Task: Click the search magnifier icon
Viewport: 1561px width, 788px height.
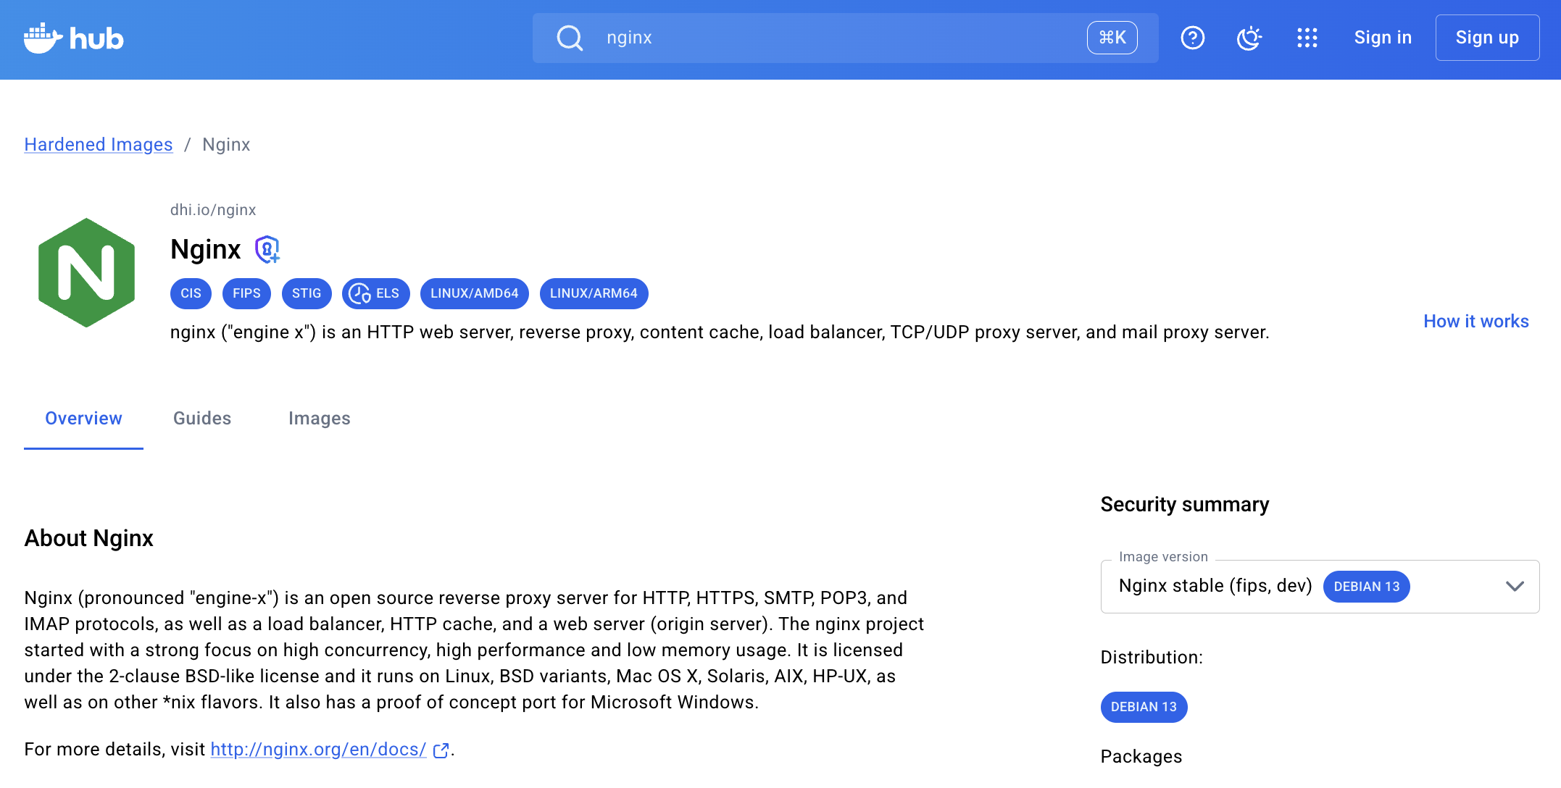Action: coord(570,38)
